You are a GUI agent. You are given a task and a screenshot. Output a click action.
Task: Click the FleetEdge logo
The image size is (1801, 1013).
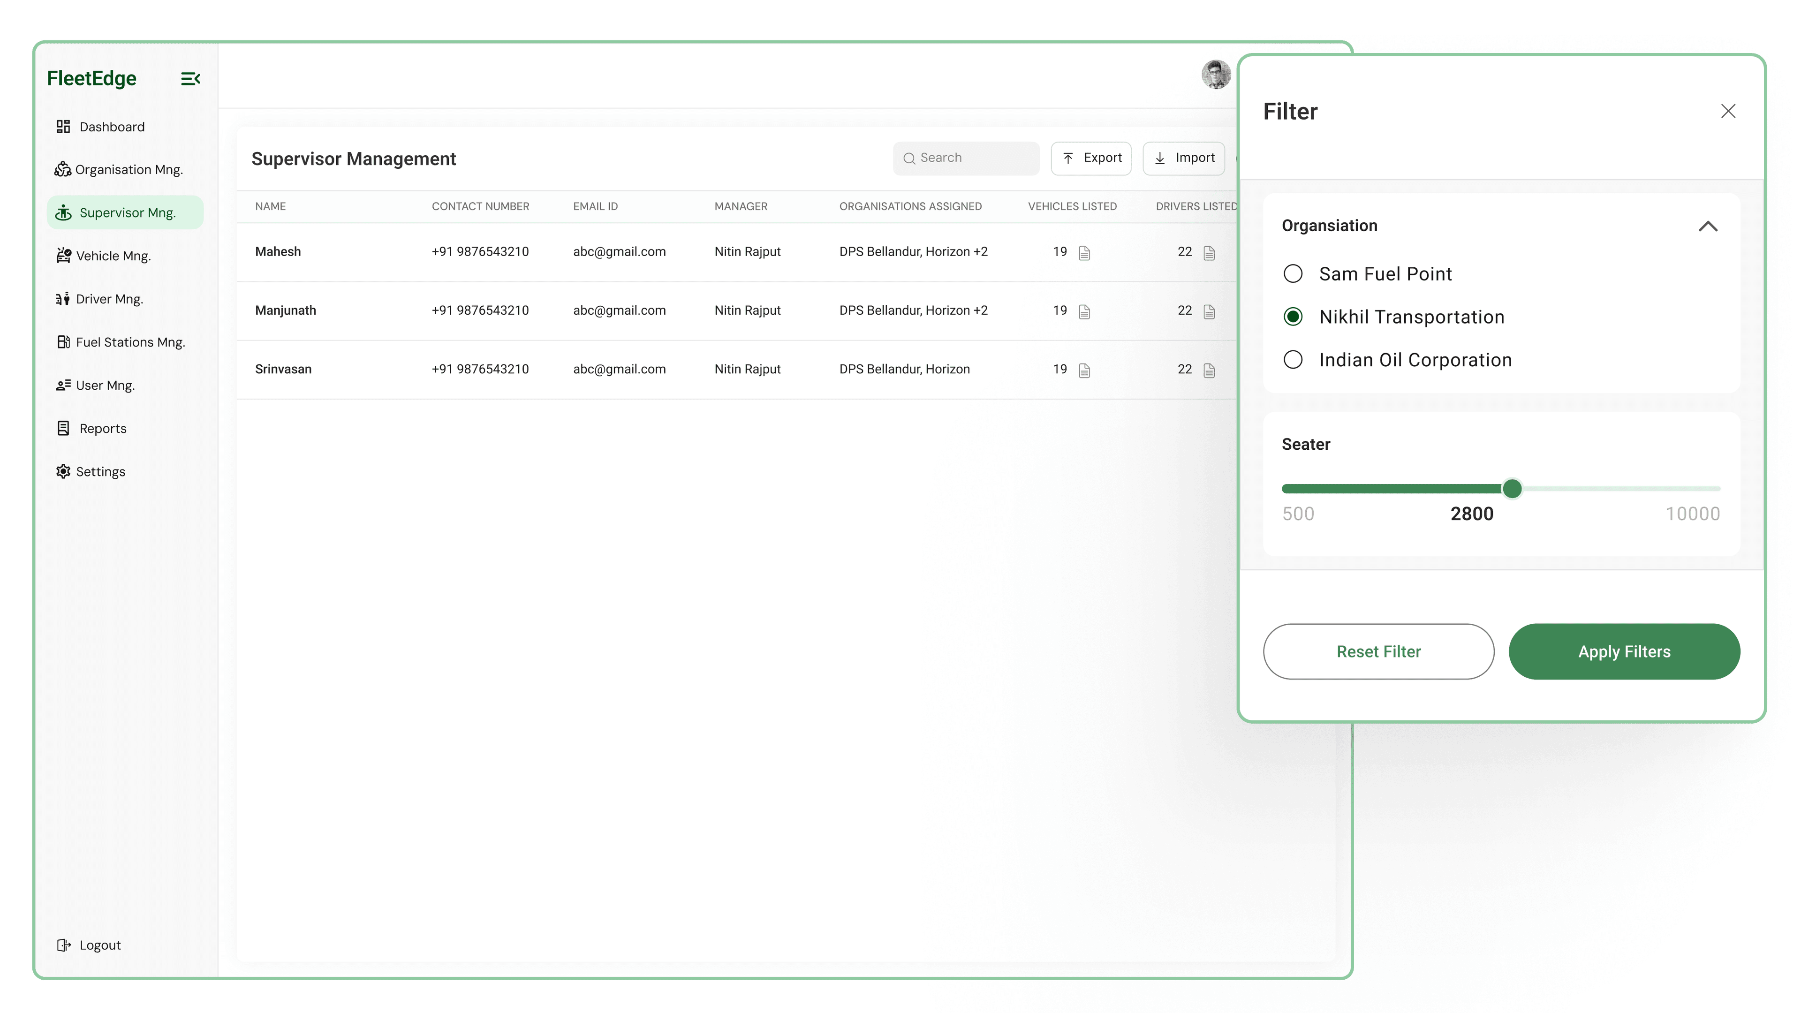coord(91,78)
